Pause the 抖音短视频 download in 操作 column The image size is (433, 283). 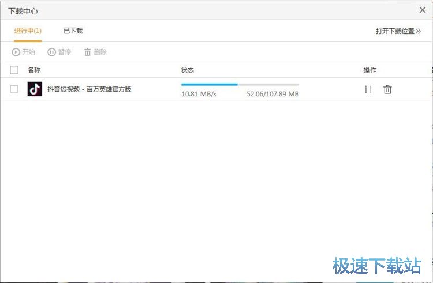click(368, 89)
